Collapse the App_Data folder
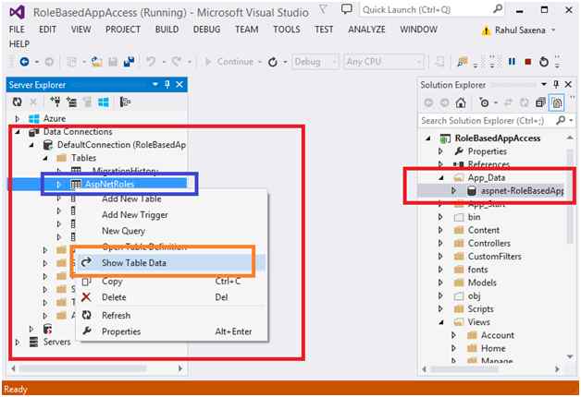The height and width of the screenshot is (397, 581). [441, 178]
